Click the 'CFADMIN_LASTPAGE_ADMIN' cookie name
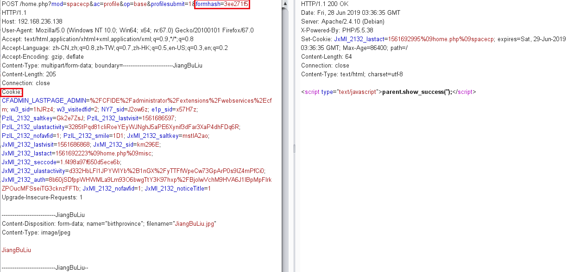 click(x=44, y=100)
